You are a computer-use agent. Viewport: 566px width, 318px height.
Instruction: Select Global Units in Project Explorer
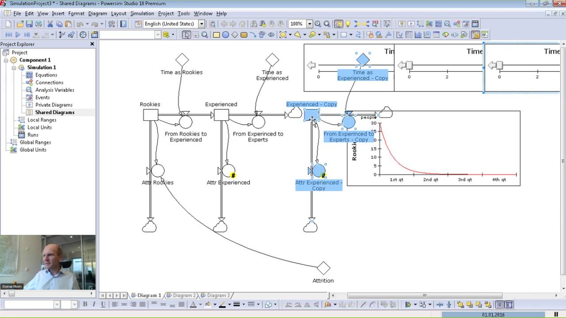(x=33, y=150)
